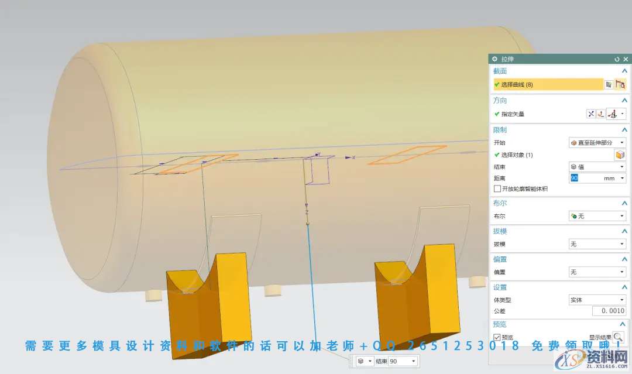Click the sketch section icon beside 选择曲线
Screen dimensions: 632x374
[609, 85]
